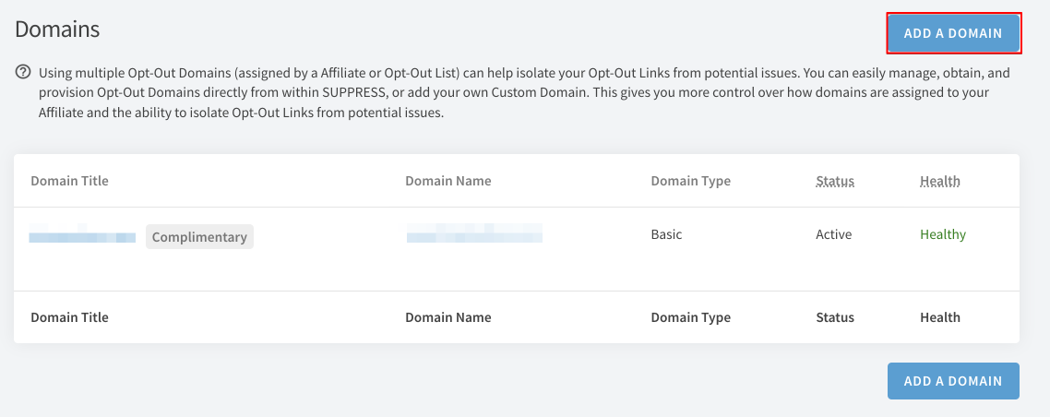Open the blurred domain name link
1050x417 pixels.
[474, 233]
